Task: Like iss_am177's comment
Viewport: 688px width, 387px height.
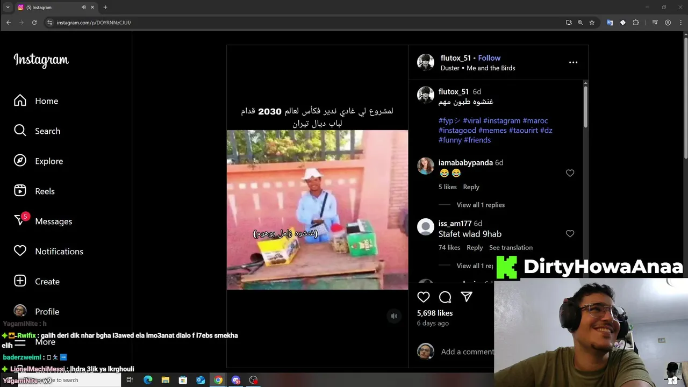Action: click(570, 234)
